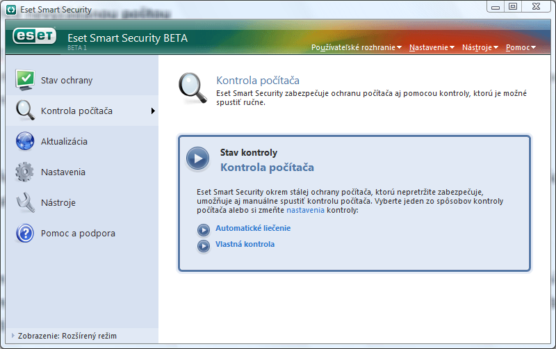The image size is (556, 349).
Task: Click the play icon beside Automatické liečenie
Action: pos(204,230)
